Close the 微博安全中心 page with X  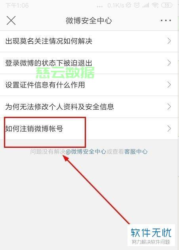click(x=11, y=20)
